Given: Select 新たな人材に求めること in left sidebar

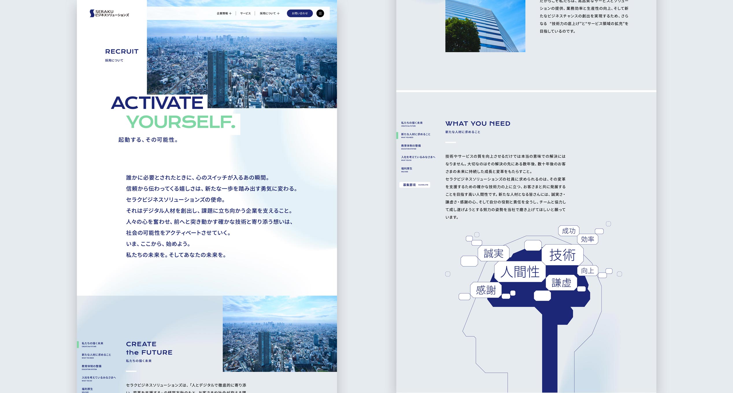Looking at the screenshot, I should pos(96,355).
